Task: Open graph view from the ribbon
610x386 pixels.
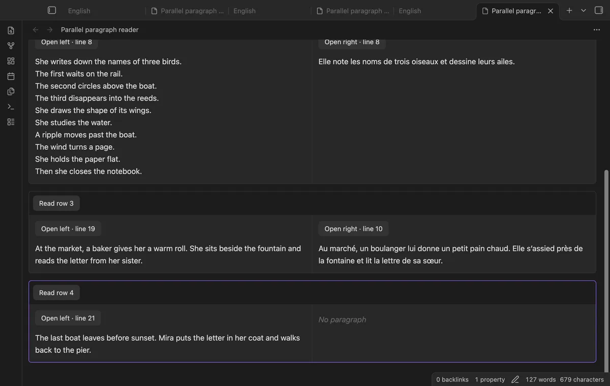Action: (x=11, y=46)
